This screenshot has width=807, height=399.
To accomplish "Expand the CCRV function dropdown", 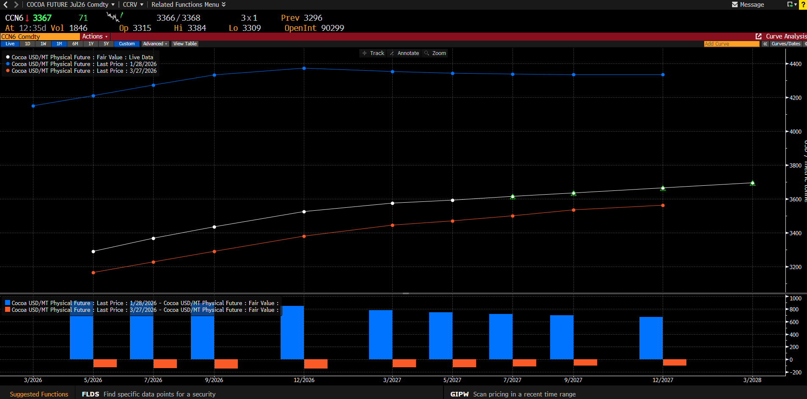I will coord(133,5).
